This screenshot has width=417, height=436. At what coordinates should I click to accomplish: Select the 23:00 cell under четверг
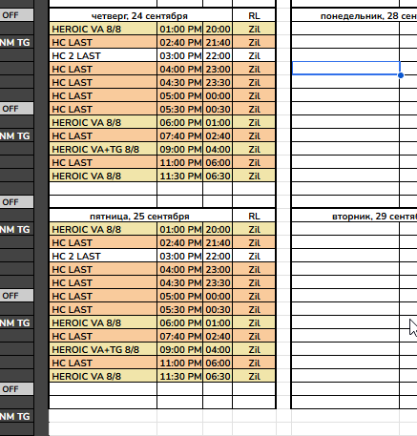218,69
